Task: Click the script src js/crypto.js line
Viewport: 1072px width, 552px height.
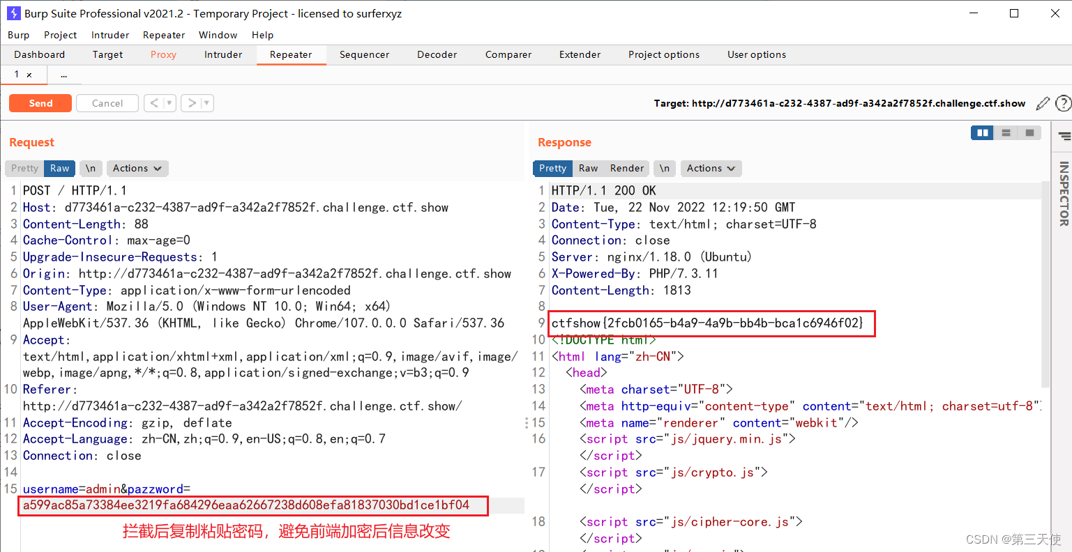Action: tap(674, 472)
